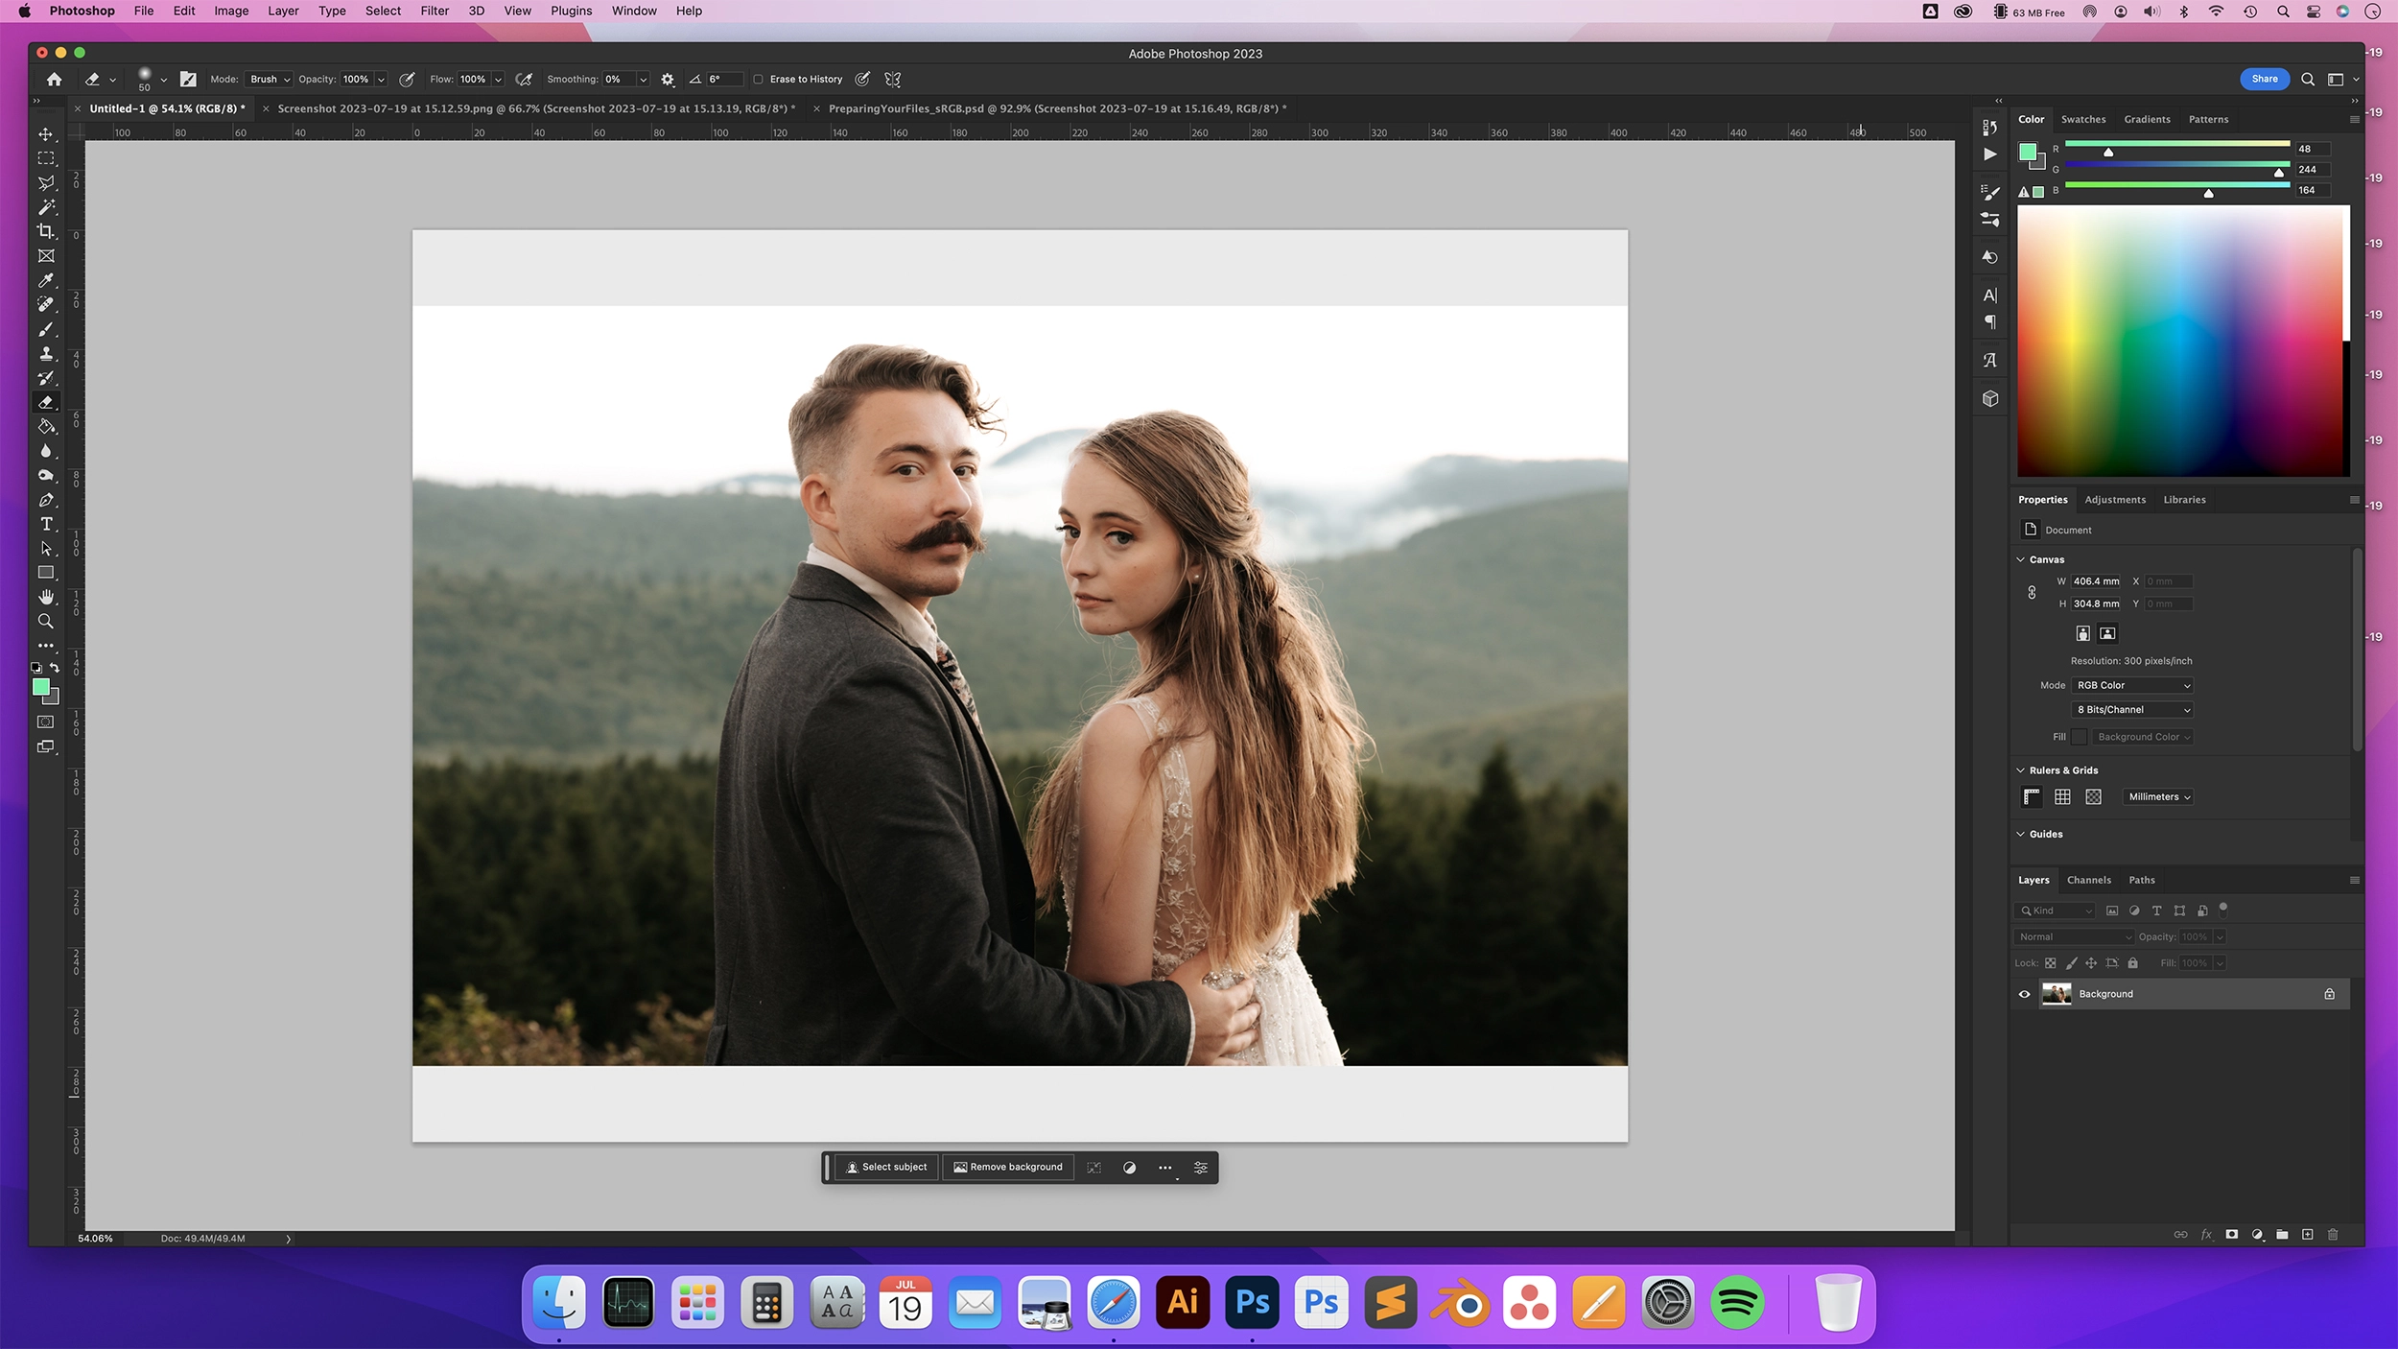Viewport: 2398px width, 1349px height.
Task: Toggle Quick Mask mode
Action: (x=45, y=722)
